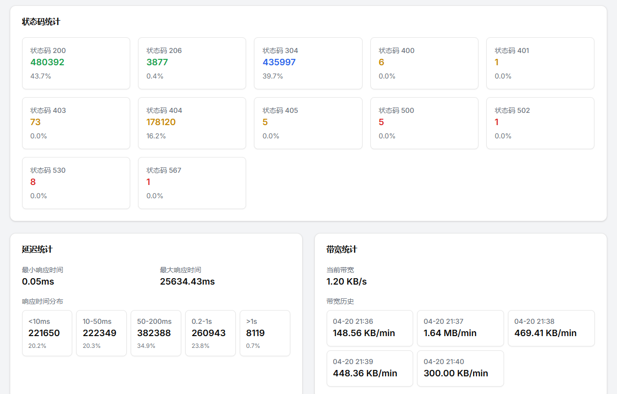This screenshot has height=394, width=617.
Task: Click the 25634.43ms maximum response time value
Action: coord(188,282)
